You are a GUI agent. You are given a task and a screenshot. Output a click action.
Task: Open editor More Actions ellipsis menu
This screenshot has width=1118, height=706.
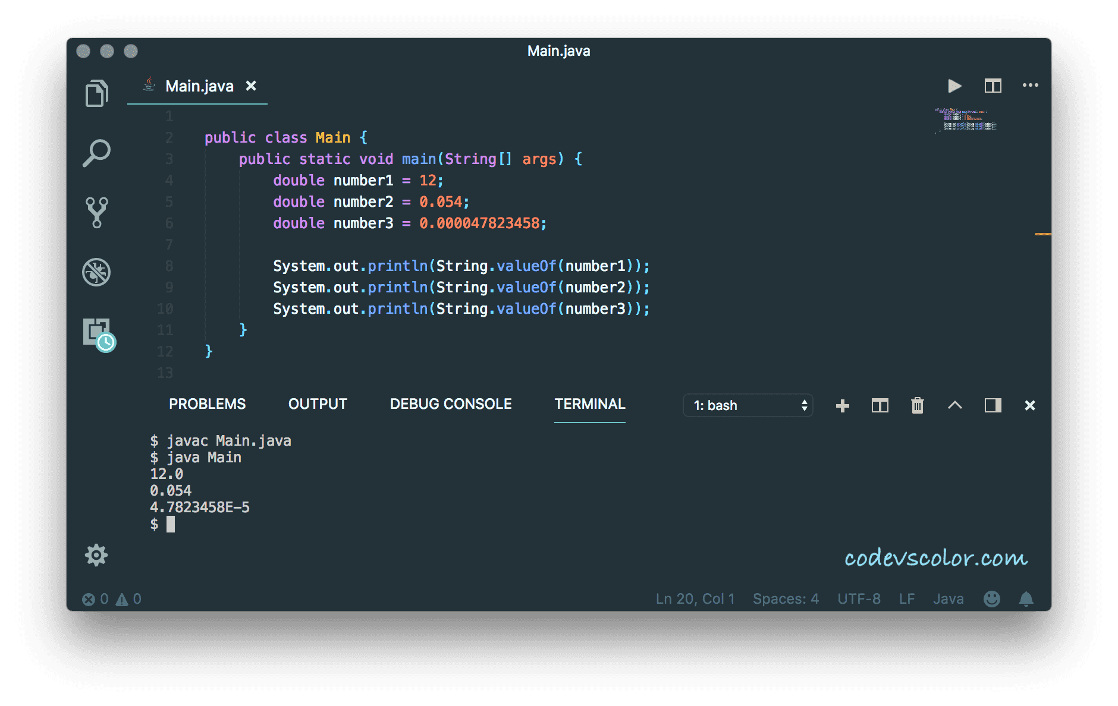tap(1030, 86)
